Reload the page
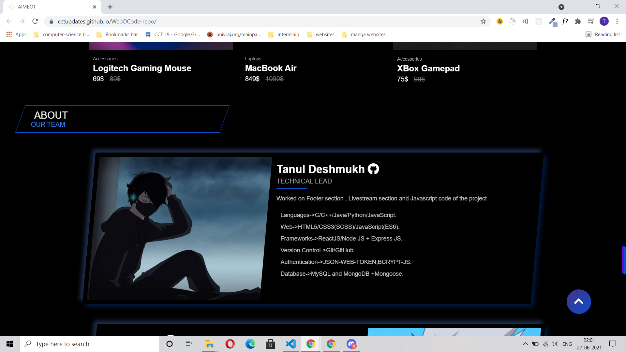The width and height of the screenshot is (626, 352). pos(35,22)
